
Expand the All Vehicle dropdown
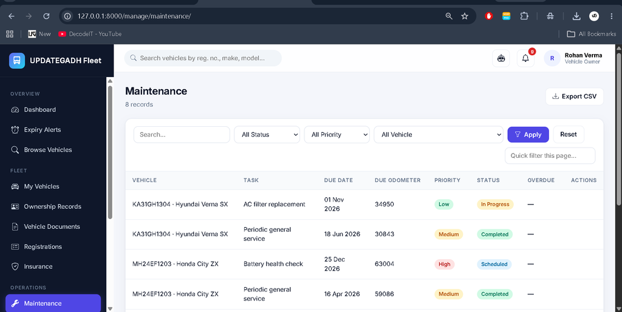[x=439, y=135]
